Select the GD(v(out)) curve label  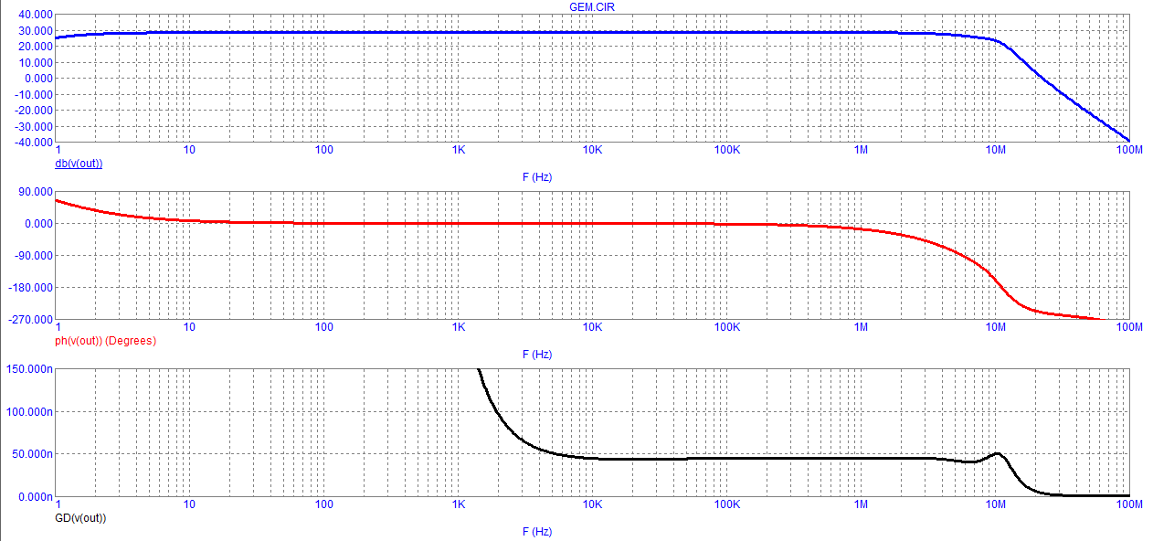click(x=81, y=518)
